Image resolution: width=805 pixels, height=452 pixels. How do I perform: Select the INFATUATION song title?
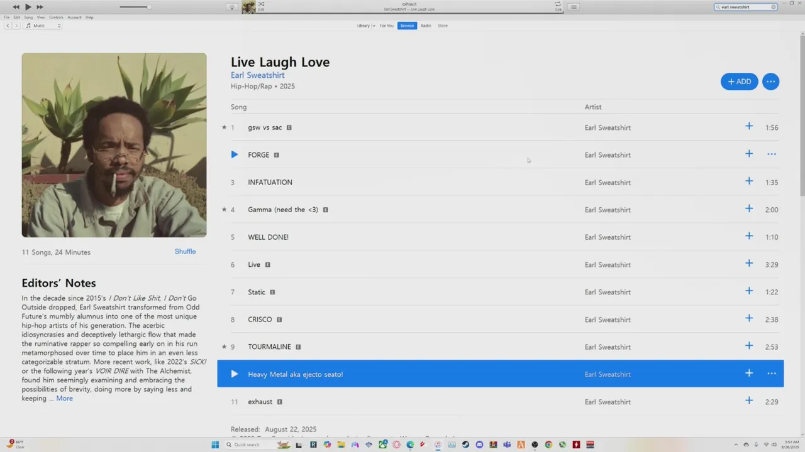click(270, 182)
